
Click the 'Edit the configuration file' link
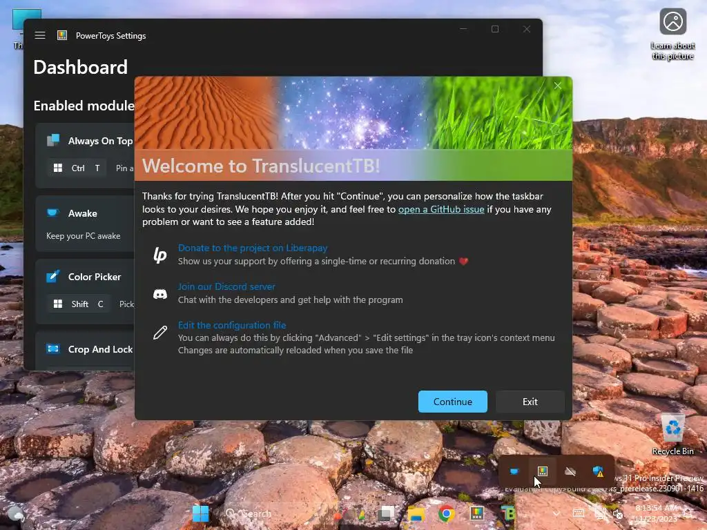[x=232, y=325]
